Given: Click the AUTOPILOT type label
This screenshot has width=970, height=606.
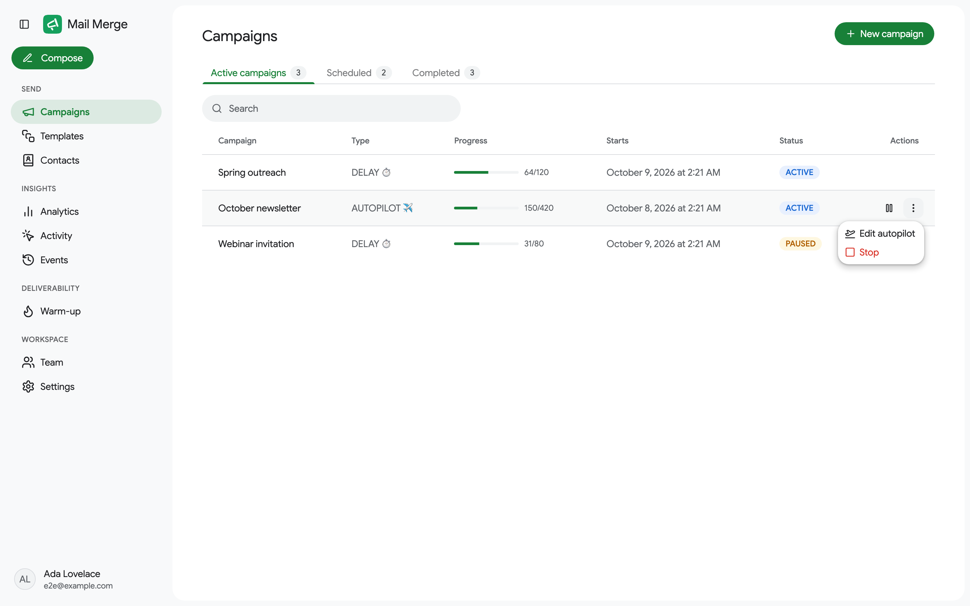Looking at the screenshot, I should pos(382,208).
